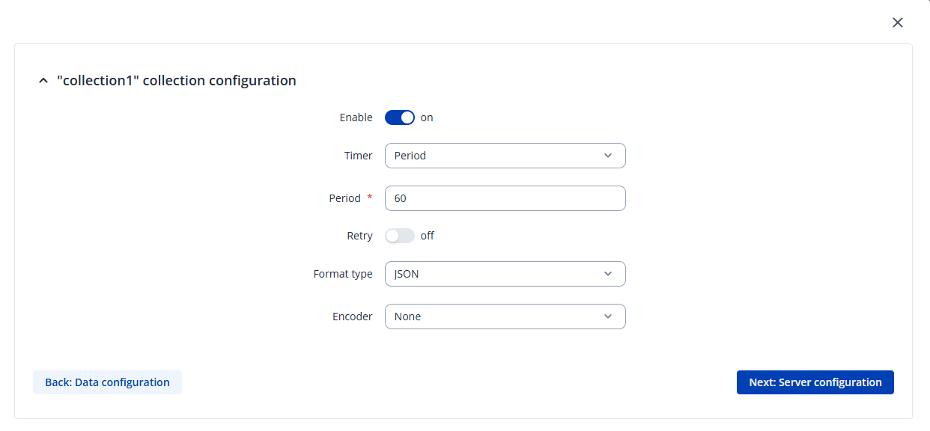
Task: Click the "Enable" field label
Action: point(356,117)
